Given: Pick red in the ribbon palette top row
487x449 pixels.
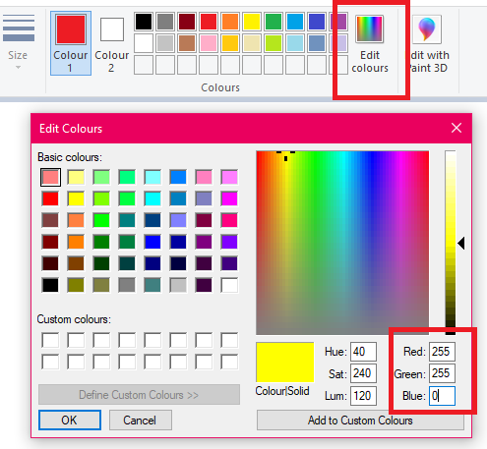Looking at the screenshot, I should [x=209, y=22].
